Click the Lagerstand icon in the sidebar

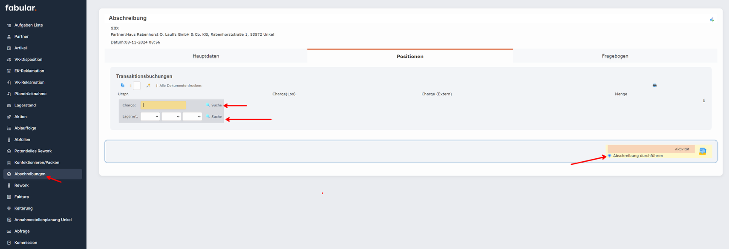pos(9,105)
